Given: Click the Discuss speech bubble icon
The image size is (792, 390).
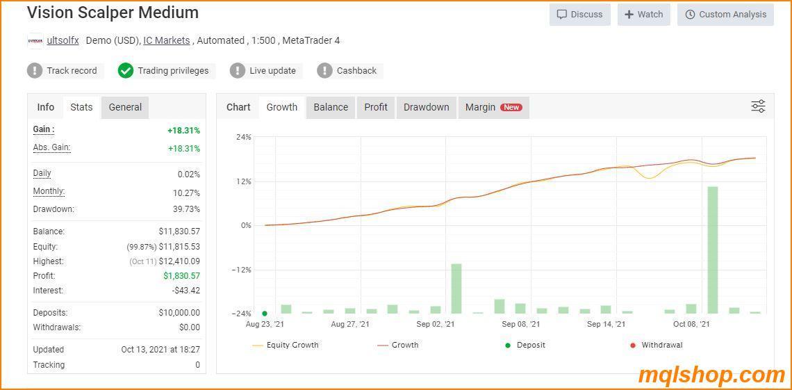Looking at the screenshot, I should [x=562, y=15].
